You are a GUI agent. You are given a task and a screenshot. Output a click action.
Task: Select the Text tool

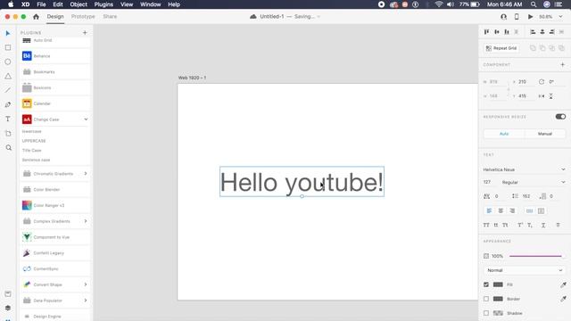tap(8, 119)
